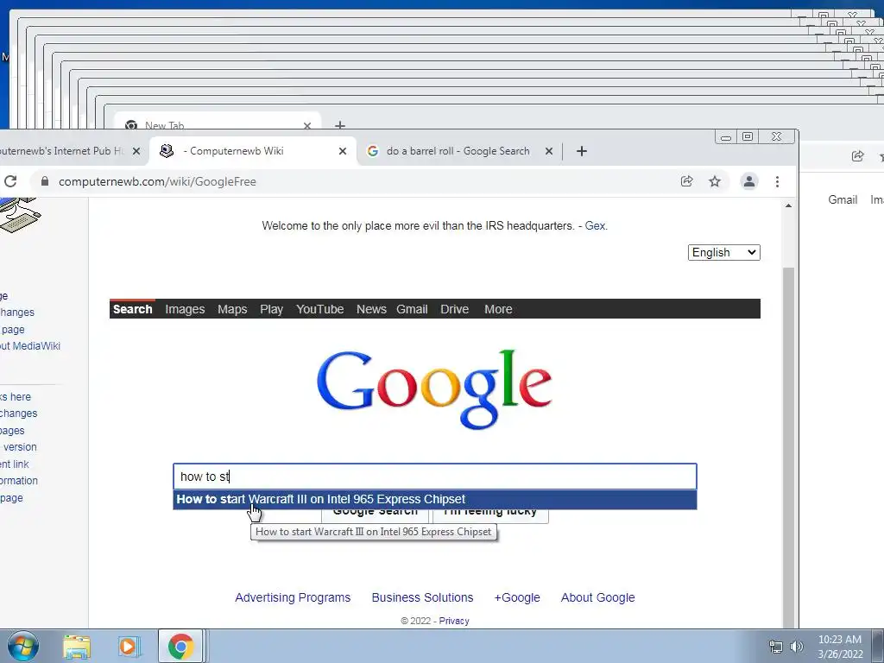Viewport: 884px width, 663px height.
Task: Click the padlock site info icon
Action: (45, 181)
